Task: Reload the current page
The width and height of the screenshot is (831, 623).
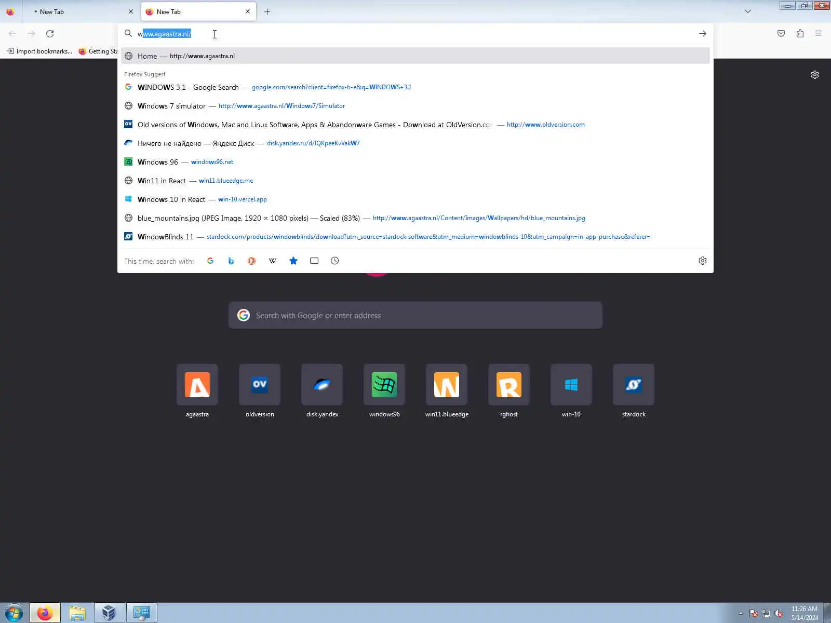Action: click(x=50, y=33)
